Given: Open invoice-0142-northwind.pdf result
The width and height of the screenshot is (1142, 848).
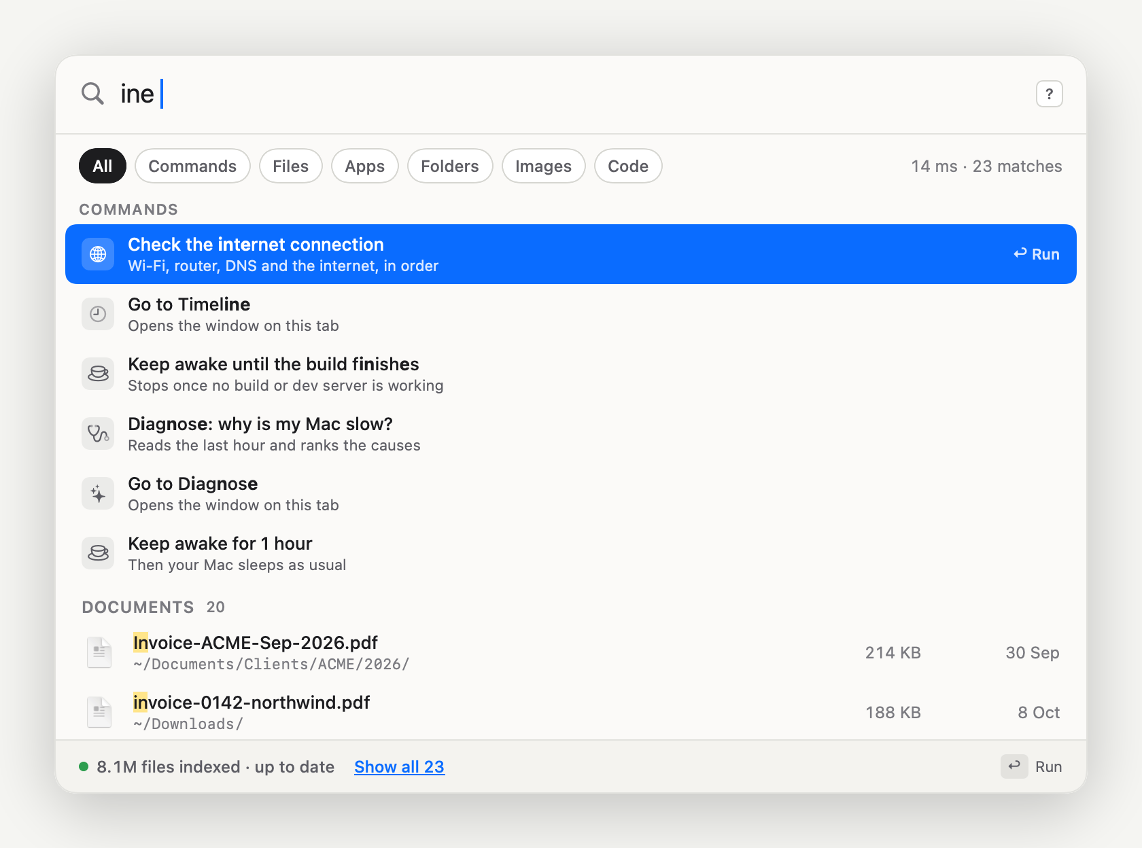Looking at the screenshot, I should pos(571,712).
